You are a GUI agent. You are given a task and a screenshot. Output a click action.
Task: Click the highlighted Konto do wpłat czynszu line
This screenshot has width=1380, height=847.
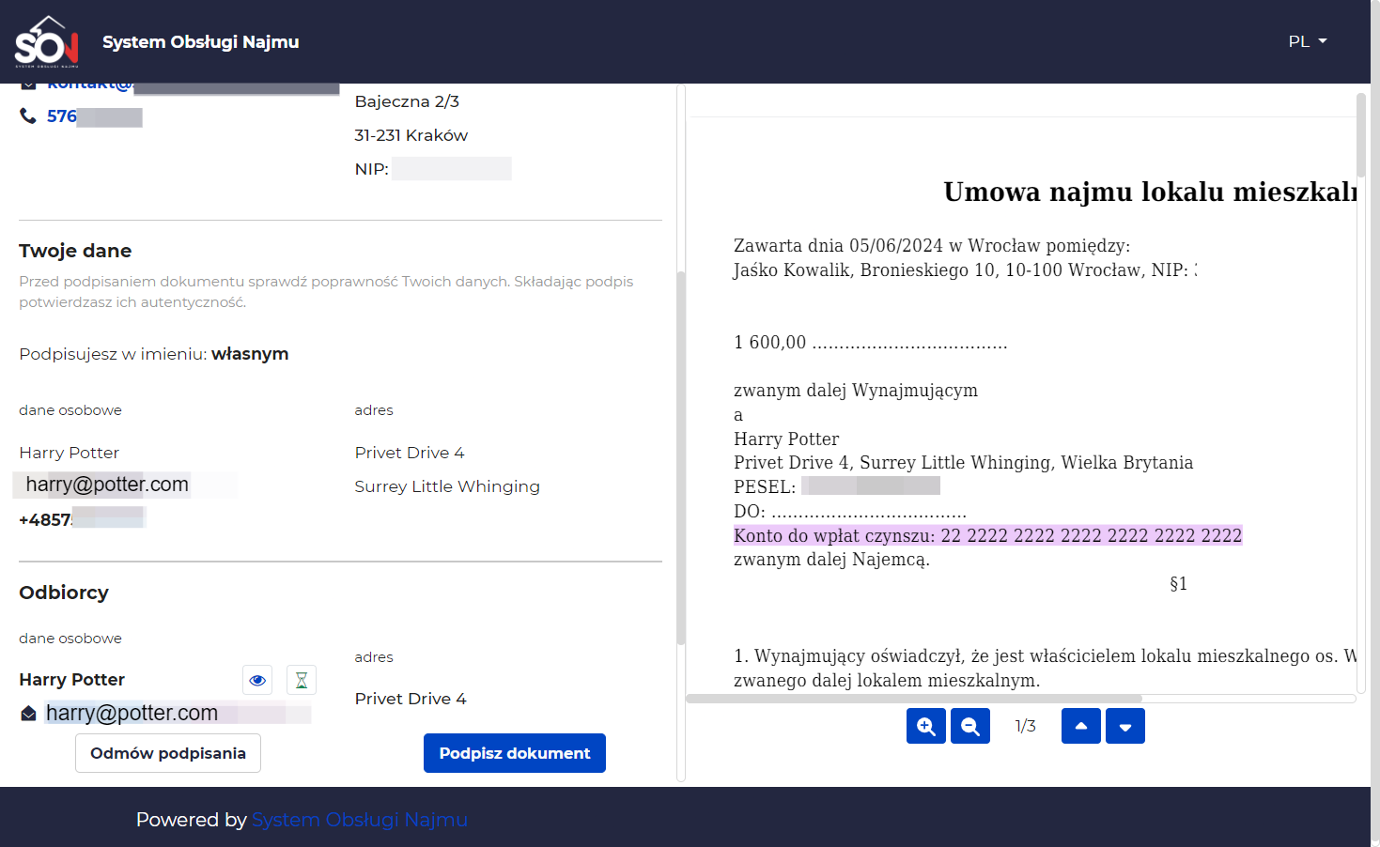[x=988, y=535]
